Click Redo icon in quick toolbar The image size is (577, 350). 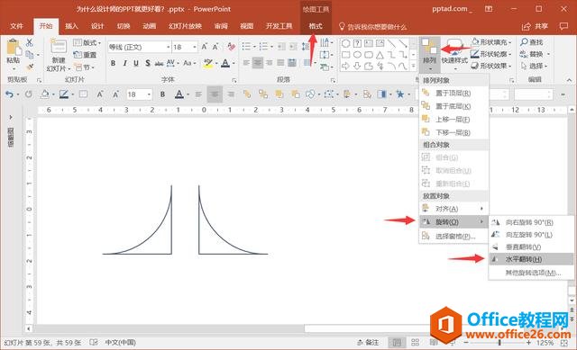pyautogui.click(x=28, y=94)
